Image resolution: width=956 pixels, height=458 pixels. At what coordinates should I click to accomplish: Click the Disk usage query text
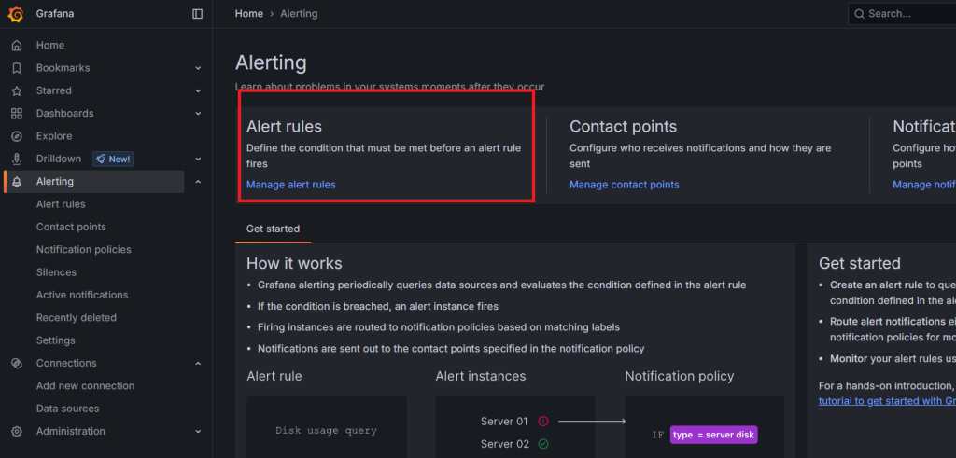click(x=326, y=431)
